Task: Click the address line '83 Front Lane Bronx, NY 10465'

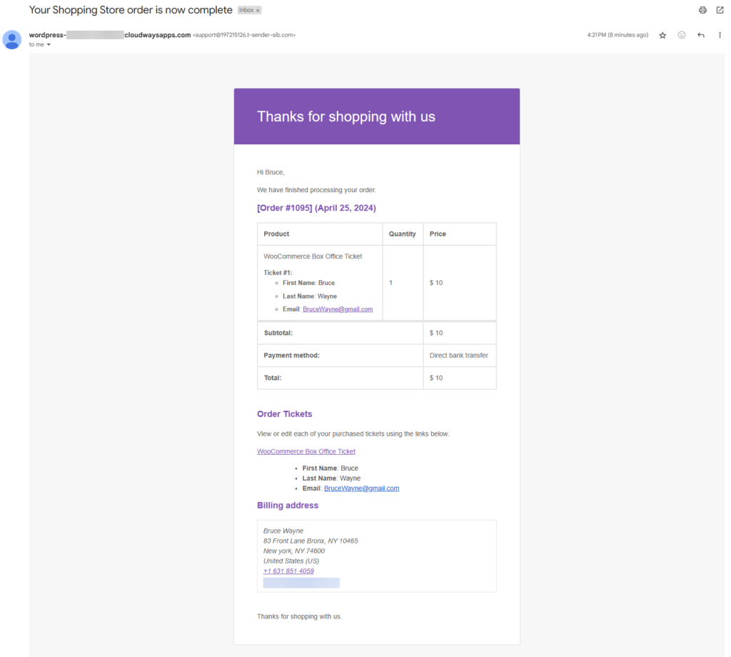Action: [311, 541]
